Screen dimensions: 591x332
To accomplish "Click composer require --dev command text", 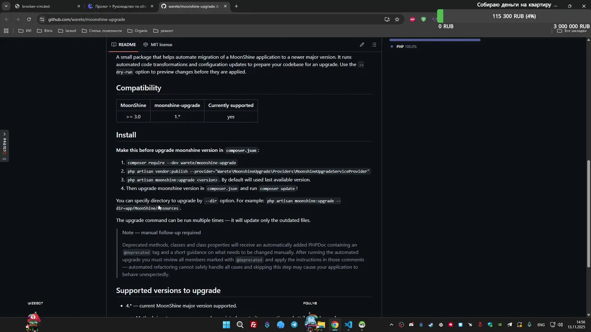I will (182, 163).
